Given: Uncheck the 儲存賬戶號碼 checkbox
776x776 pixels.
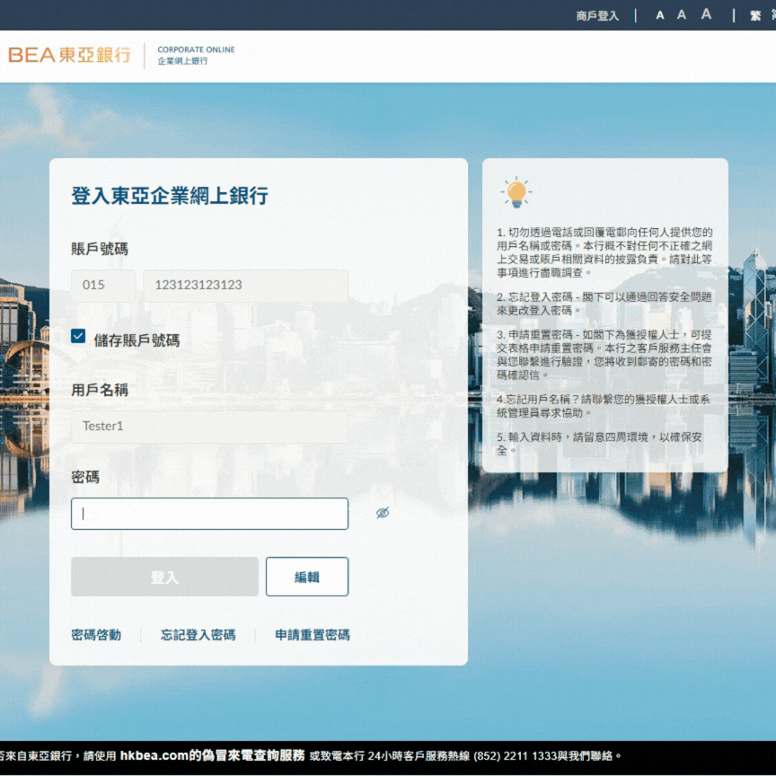Looking at the screenshot, I should [78, 336].
